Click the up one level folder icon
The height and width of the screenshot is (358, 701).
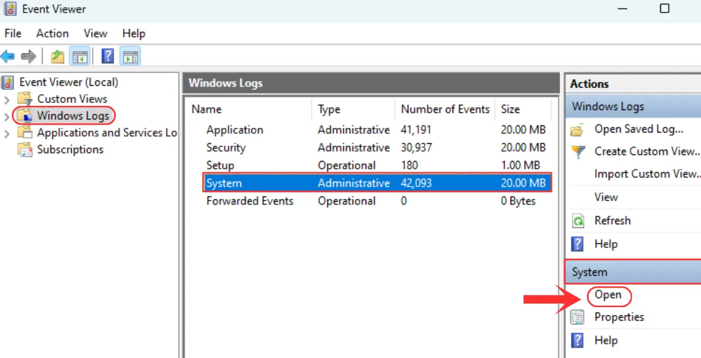[57, 56]
